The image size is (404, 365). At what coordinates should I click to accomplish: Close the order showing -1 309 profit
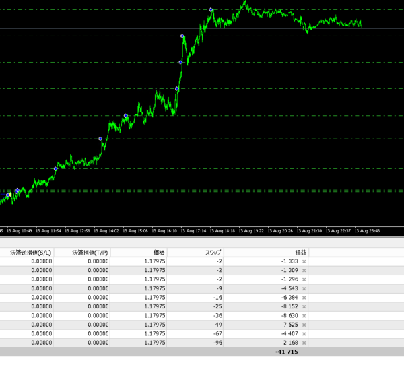coord(304,270)
